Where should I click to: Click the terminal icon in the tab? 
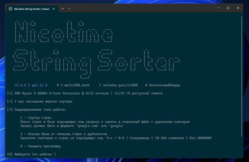[11, 9]
